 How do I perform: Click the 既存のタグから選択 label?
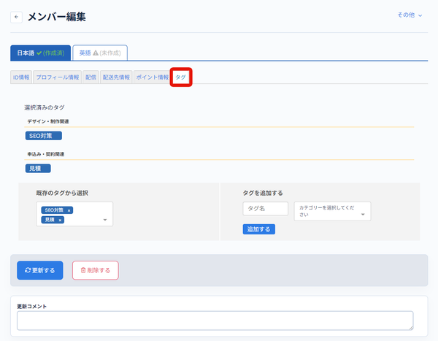click(x=62, y=193)
